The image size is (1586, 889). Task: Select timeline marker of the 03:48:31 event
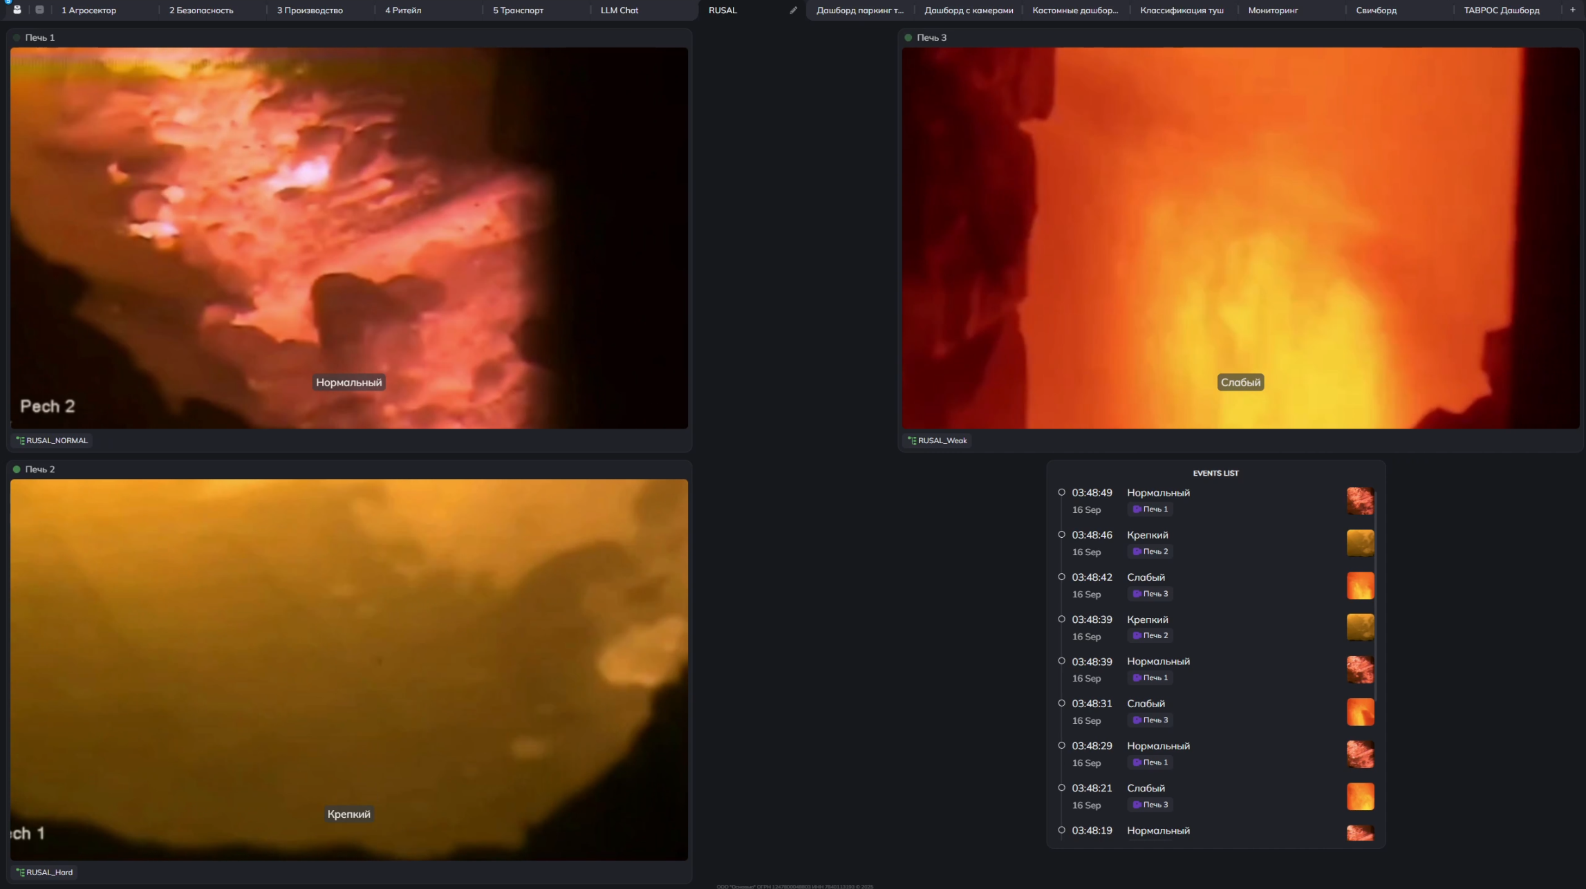pyautogui.click(x=1061, y=703)
